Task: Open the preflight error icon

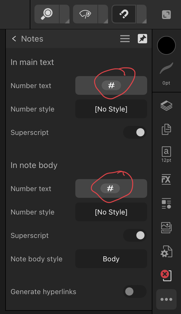Action: pyautogui.click(x=166, y=275)
